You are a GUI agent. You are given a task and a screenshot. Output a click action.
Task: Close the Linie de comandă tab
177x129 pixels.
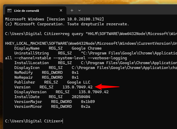[61, 10]
